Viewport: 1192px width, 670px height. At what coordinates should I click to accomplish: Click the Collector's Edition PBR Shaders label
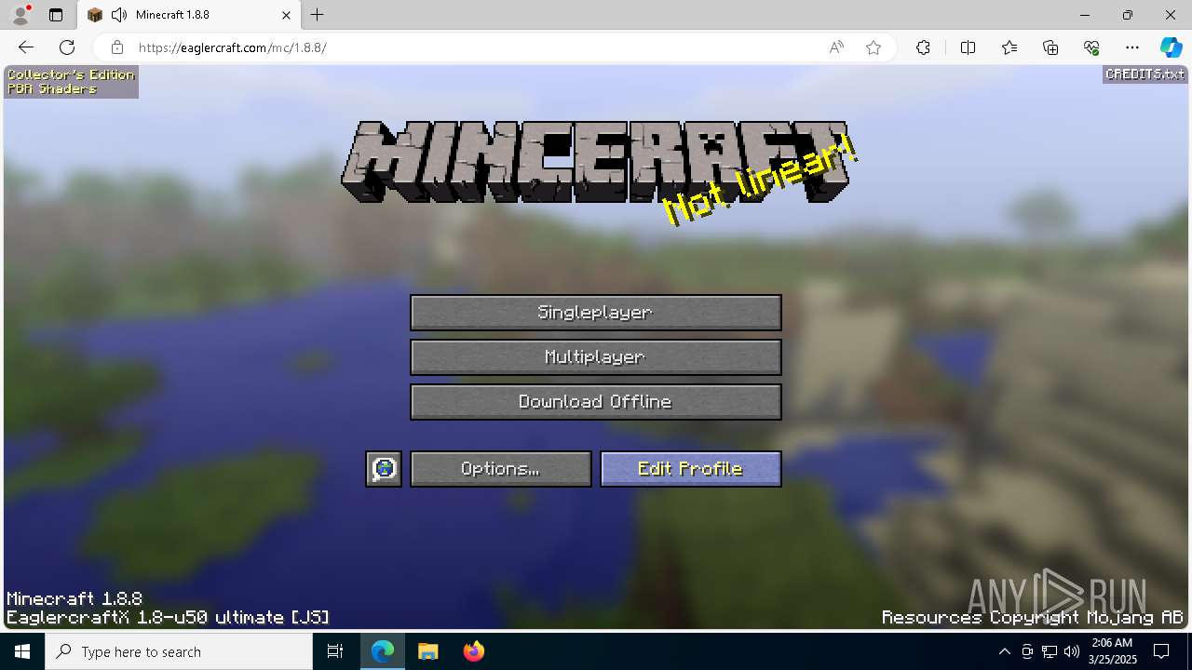point(71,82)
